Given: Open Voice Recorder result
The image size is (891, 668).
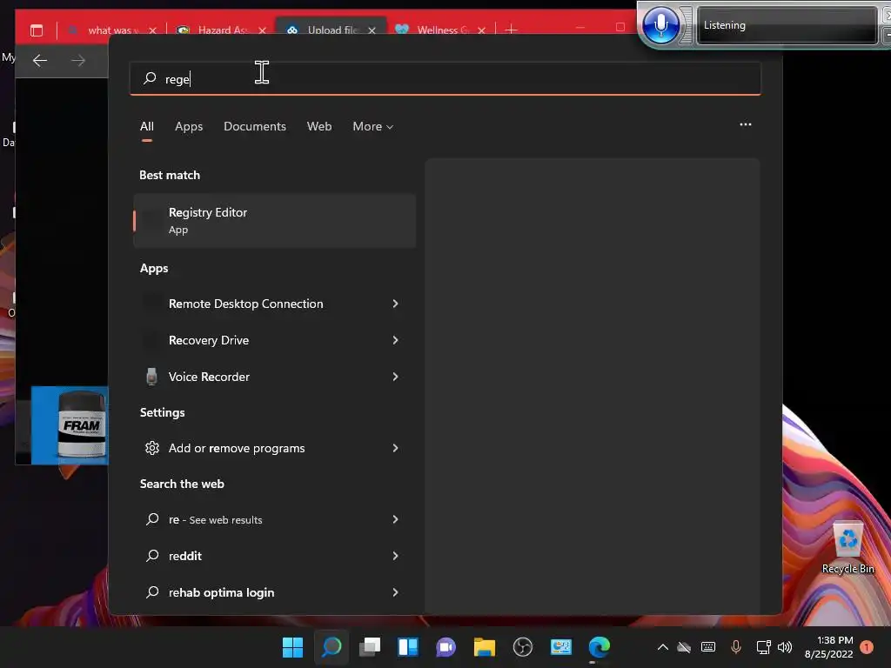Looking at the screenshot, I should [x=209, y=377].
